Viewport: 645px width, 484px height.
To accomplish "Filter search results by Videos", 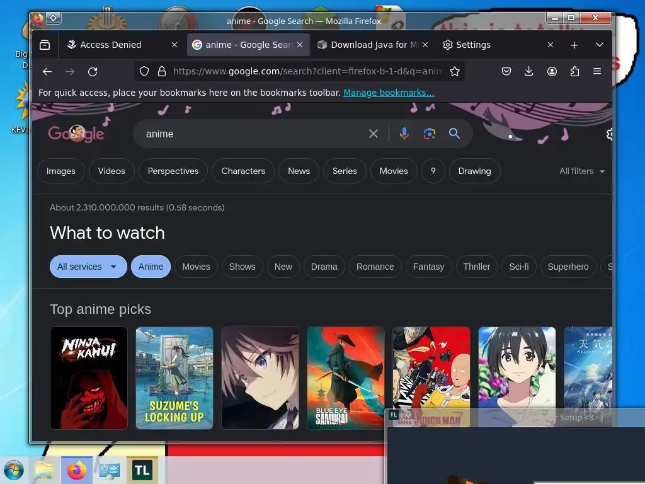I will 111,171.
